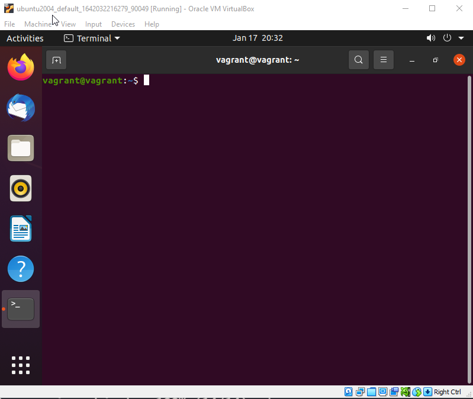The height and width of the screenshot is (399, 473).
Task: Launch Thunderbird mail from the dock
Action: click(x=21, y=108)
